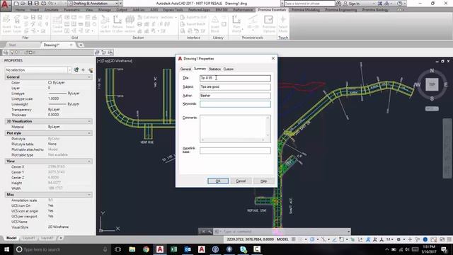Screen dimensions: 453x255
Task: Click the Select Objects icon in Properties palette
Action: point(84,70)
